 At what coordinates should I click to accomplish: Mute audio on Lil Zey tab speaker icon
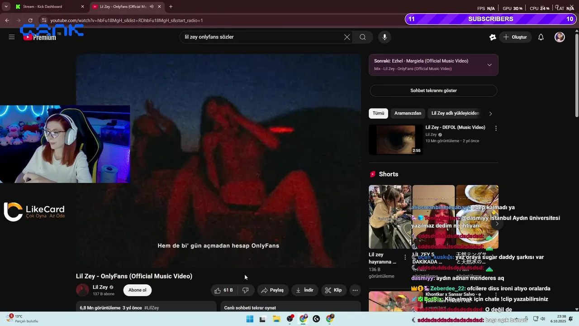click(x=152, y=7)
